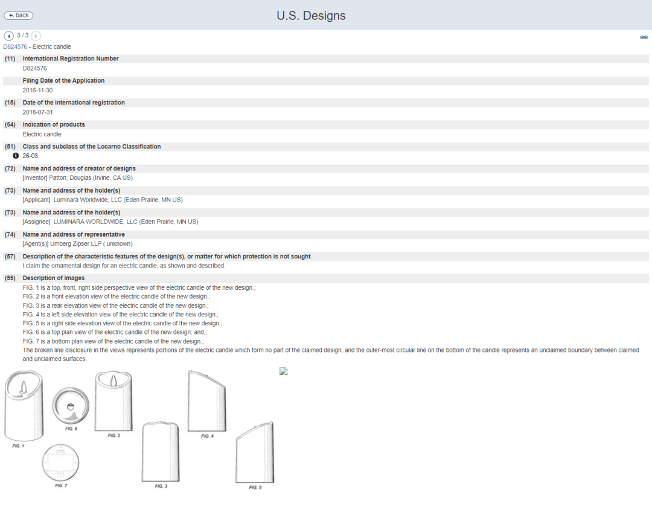Select the FIG. 1 perspective view description line

point(139,288)
